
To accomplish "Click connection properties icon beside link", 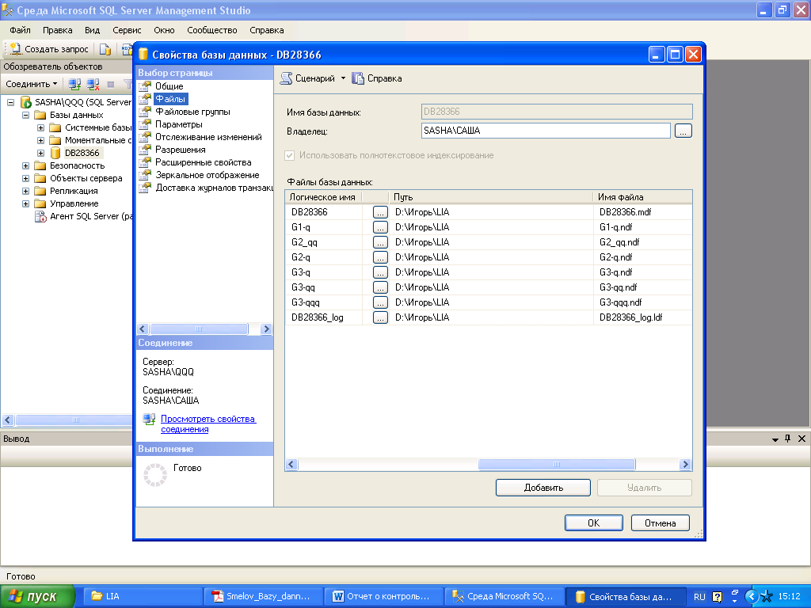I will (x=149, y=420).
